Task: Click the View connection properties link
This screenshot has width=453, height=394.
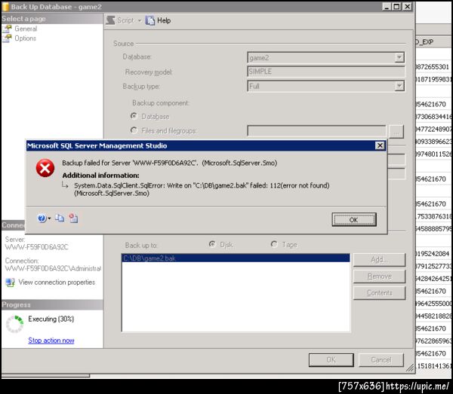Action: coord(57,283)
